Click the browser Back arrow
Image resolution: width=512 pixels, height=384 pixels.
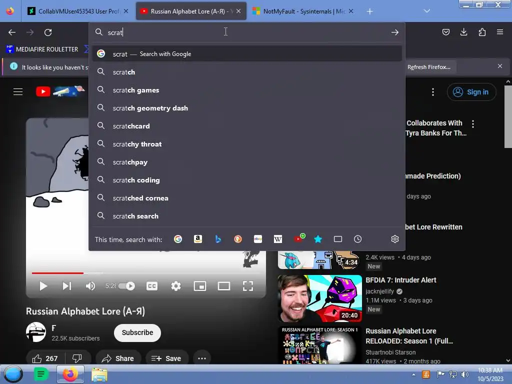pyautogui.click(x=12, y=32)
